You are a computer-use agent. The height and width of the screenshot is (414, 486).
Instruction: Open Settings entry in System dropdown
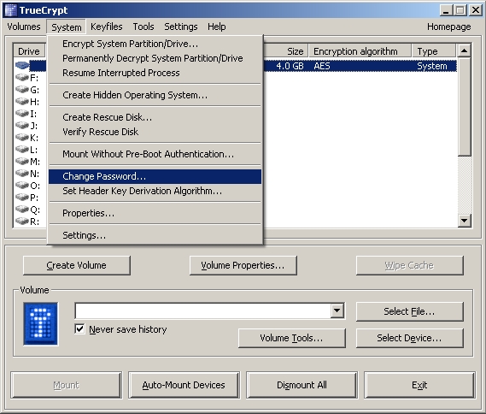click(155, 235)
